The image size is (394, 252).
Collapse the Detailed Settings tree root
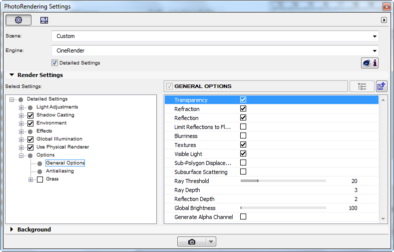click(x=11, y=99)
